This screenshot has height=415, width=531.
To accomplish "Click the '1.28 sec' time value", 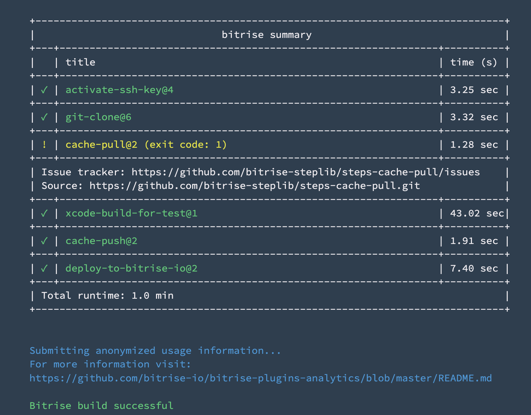I will (474, 145).
